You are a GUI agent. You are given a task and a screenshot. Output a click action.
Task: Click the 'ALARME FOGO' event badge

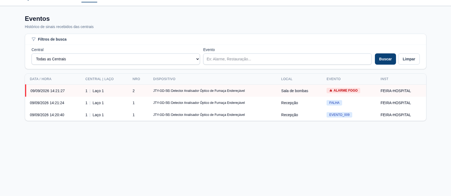point(343,91)
